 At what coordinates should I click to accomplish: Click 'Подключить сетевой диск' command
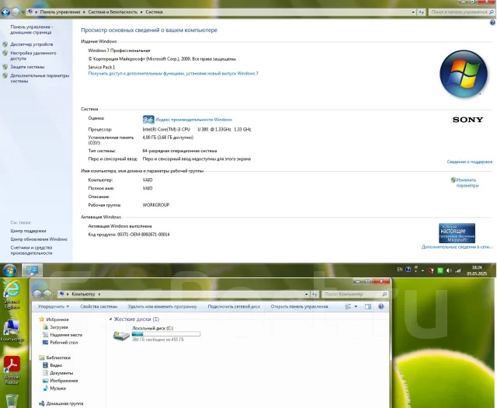[234, 306]
